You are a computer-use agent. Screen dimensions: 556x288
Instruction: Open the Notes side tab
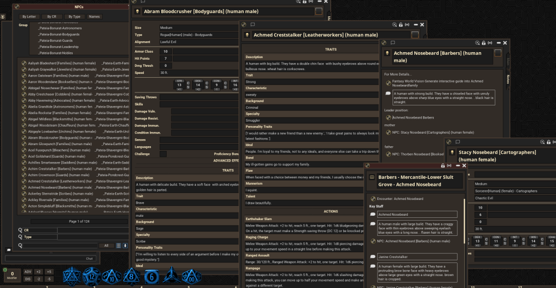(x=508, y=80)
